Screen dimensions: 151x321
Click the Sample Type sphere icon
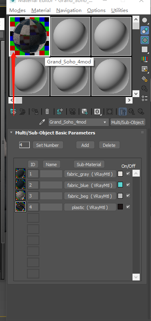[145, 20]
